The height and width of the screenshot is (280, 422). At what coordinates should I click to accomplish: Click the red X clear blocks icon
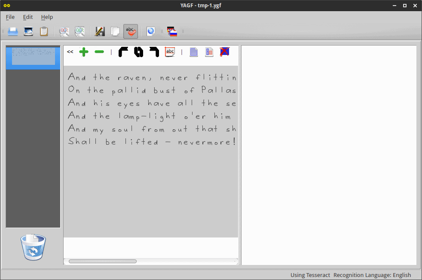225,52
